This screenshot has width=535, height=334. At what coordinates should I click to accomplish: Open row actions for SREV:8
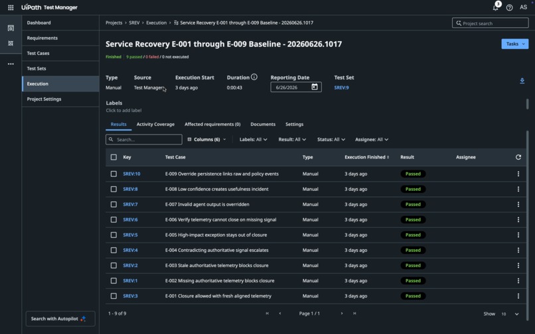pyautogui.click(x=518, y=189)
